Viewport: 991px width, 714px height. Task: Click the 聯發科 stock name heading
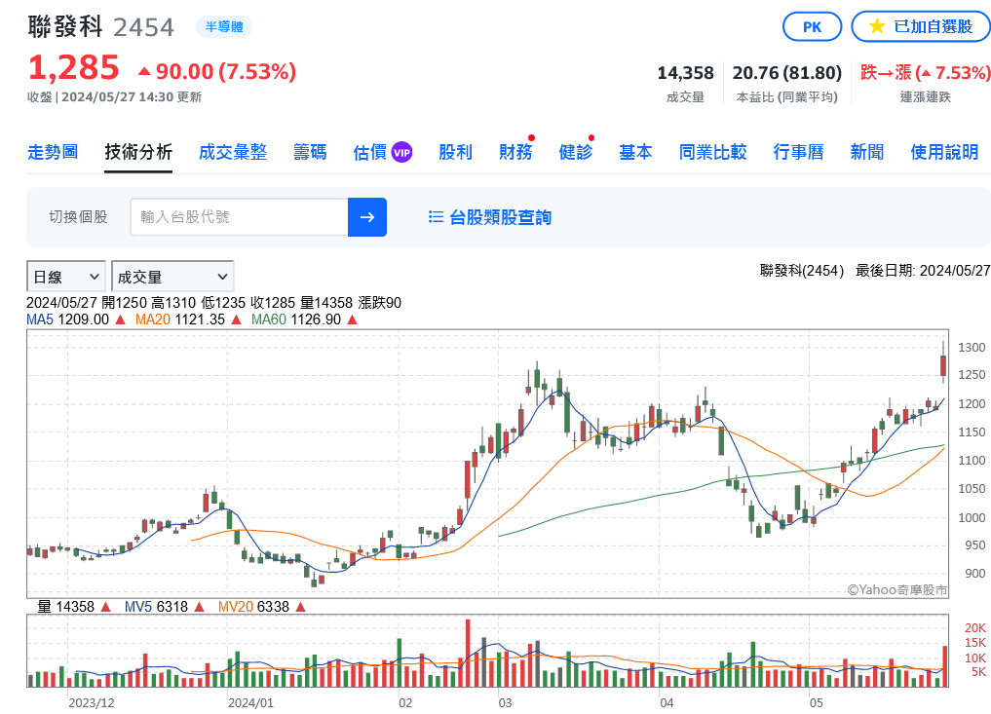tap(65, 27)
